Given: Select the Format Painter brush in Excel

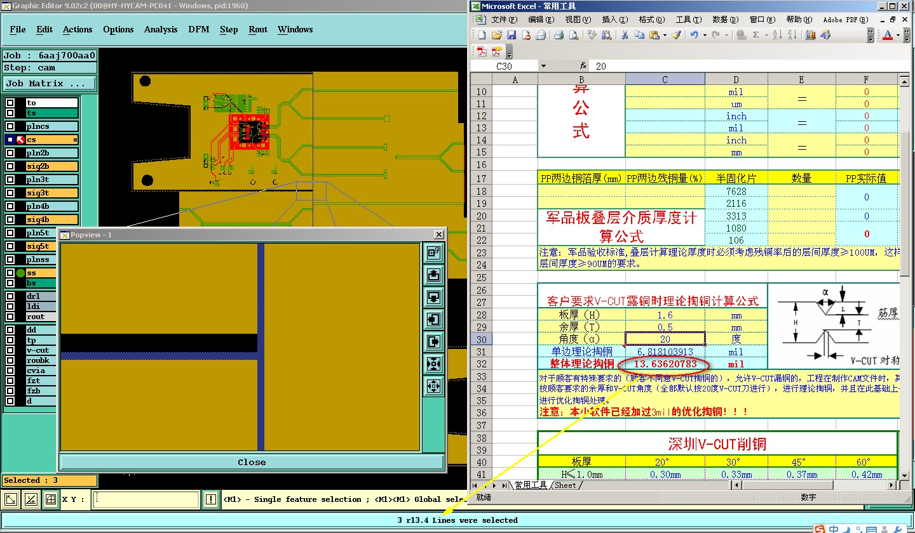Looking at the screenshot, I should click(676, 36).
